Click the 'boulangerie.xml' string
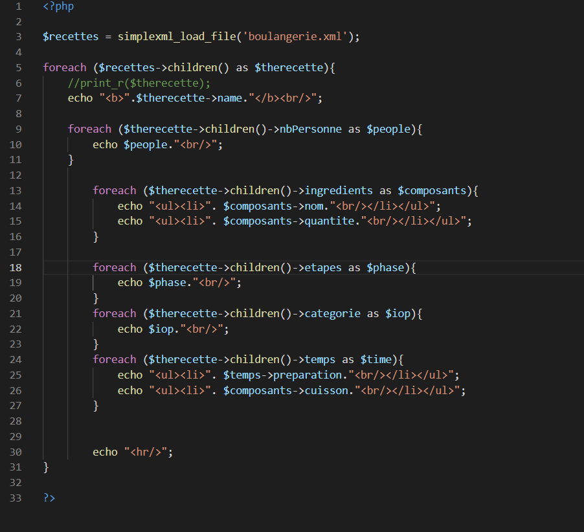The image size is (584, 532). click(x=295, y=36)
